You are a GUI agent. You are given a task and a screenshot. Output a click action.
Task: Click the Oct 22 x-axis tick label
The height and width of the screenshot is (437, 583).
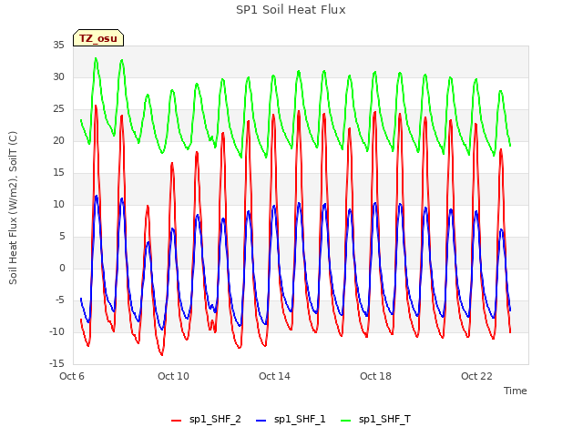coord(476,376)
